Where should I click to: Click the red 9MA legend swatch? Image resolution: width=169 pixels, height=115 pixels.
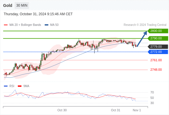point(19,86)
